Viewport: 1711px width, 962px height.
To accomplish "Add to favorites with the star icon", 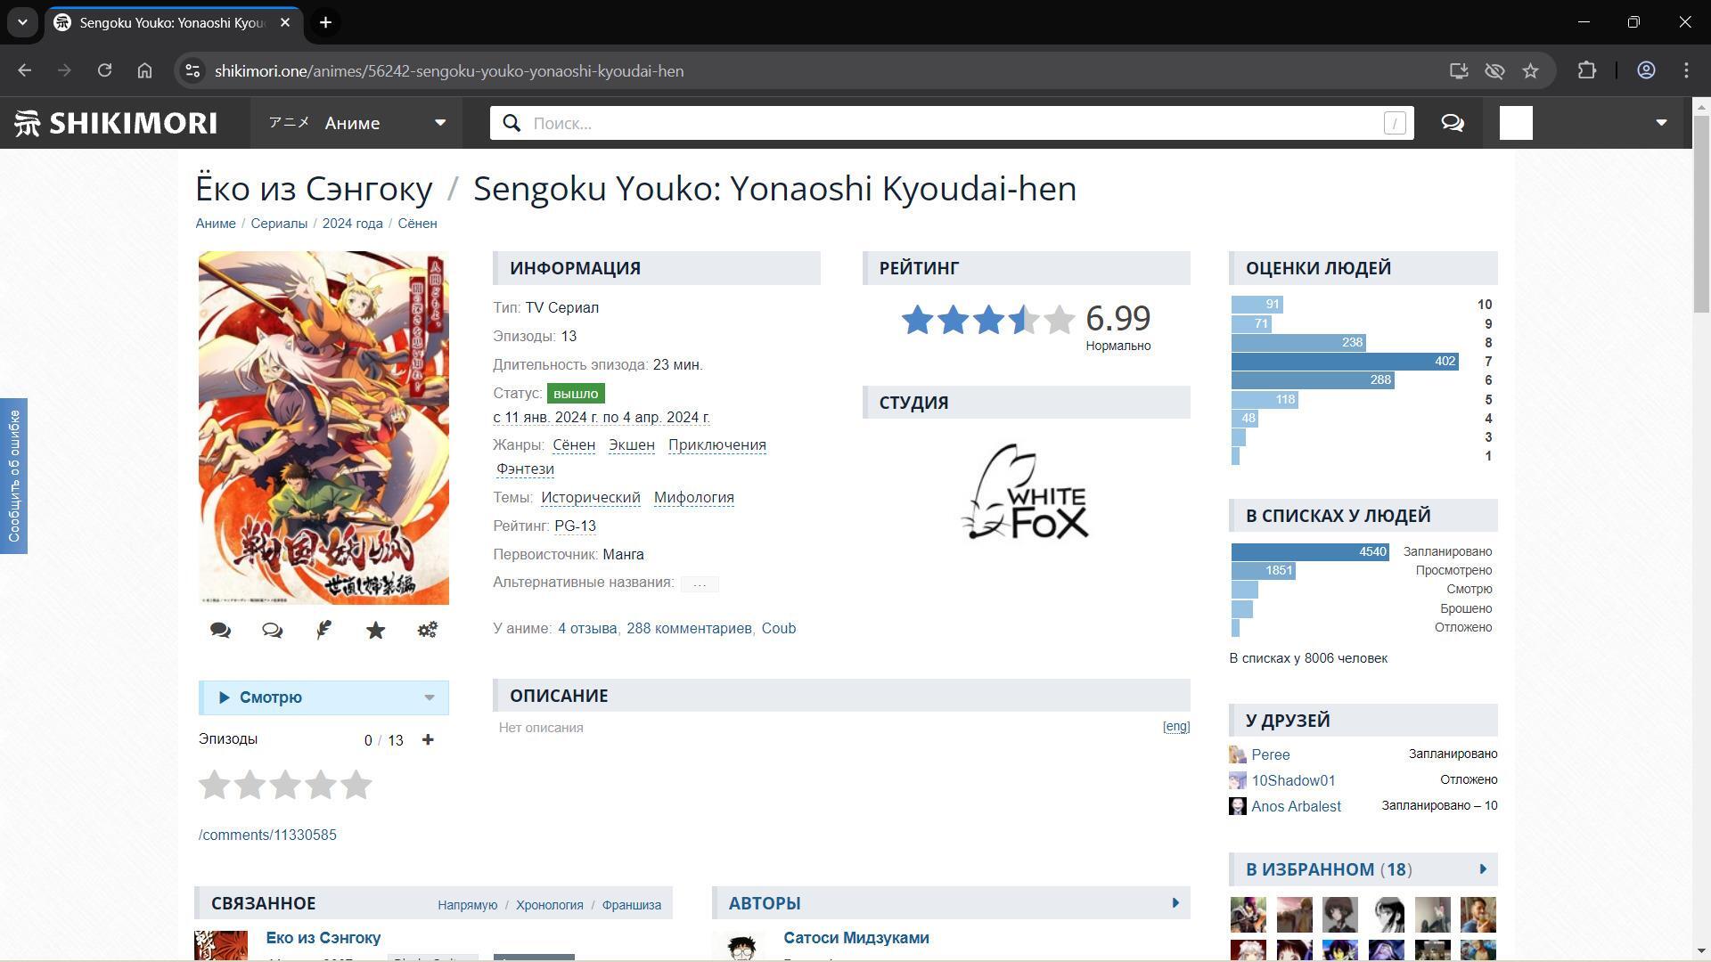I will click(x=375, y=631).
